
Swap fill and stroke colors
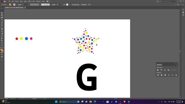coord(3,48)
